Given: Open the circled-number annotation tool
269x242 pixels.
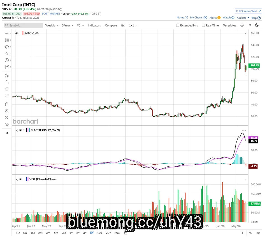Looking at the screenshot, I should point(7,60).
